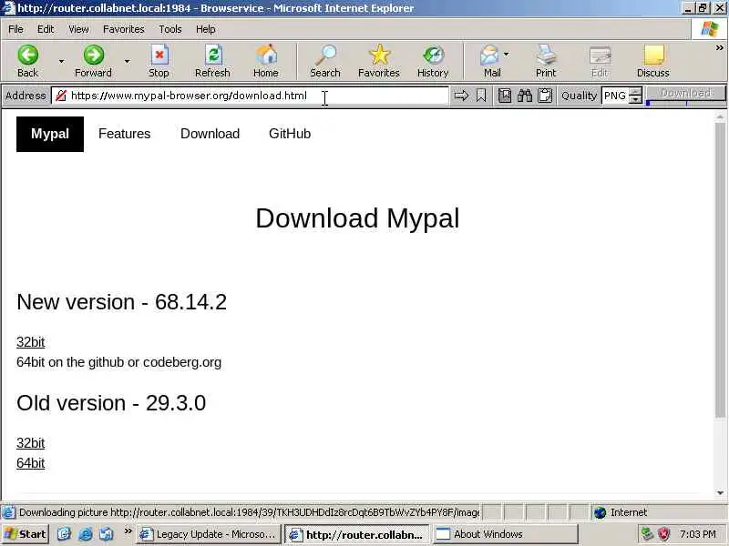Open the Back history dropdown arrow
This screenshot has height=546, width=729.
[61, 61]
